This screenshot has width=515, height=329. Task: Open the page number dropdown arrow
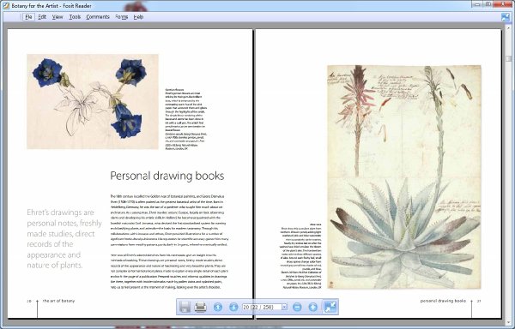(x=284, y=307)
